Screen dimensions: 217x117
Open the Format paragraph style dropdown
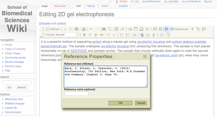67,35
